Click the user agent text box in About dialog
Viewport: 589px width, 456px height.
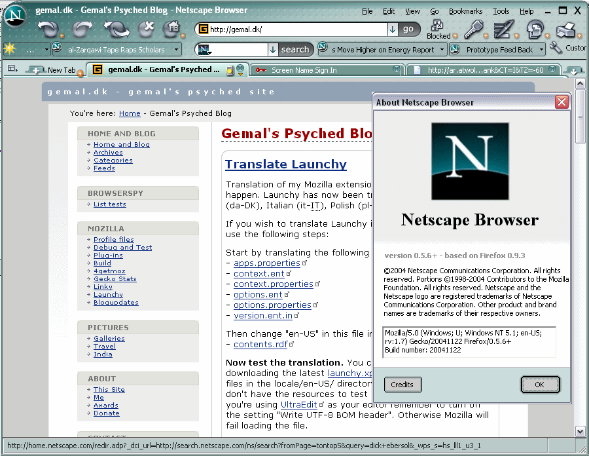(x=469, y=342)
